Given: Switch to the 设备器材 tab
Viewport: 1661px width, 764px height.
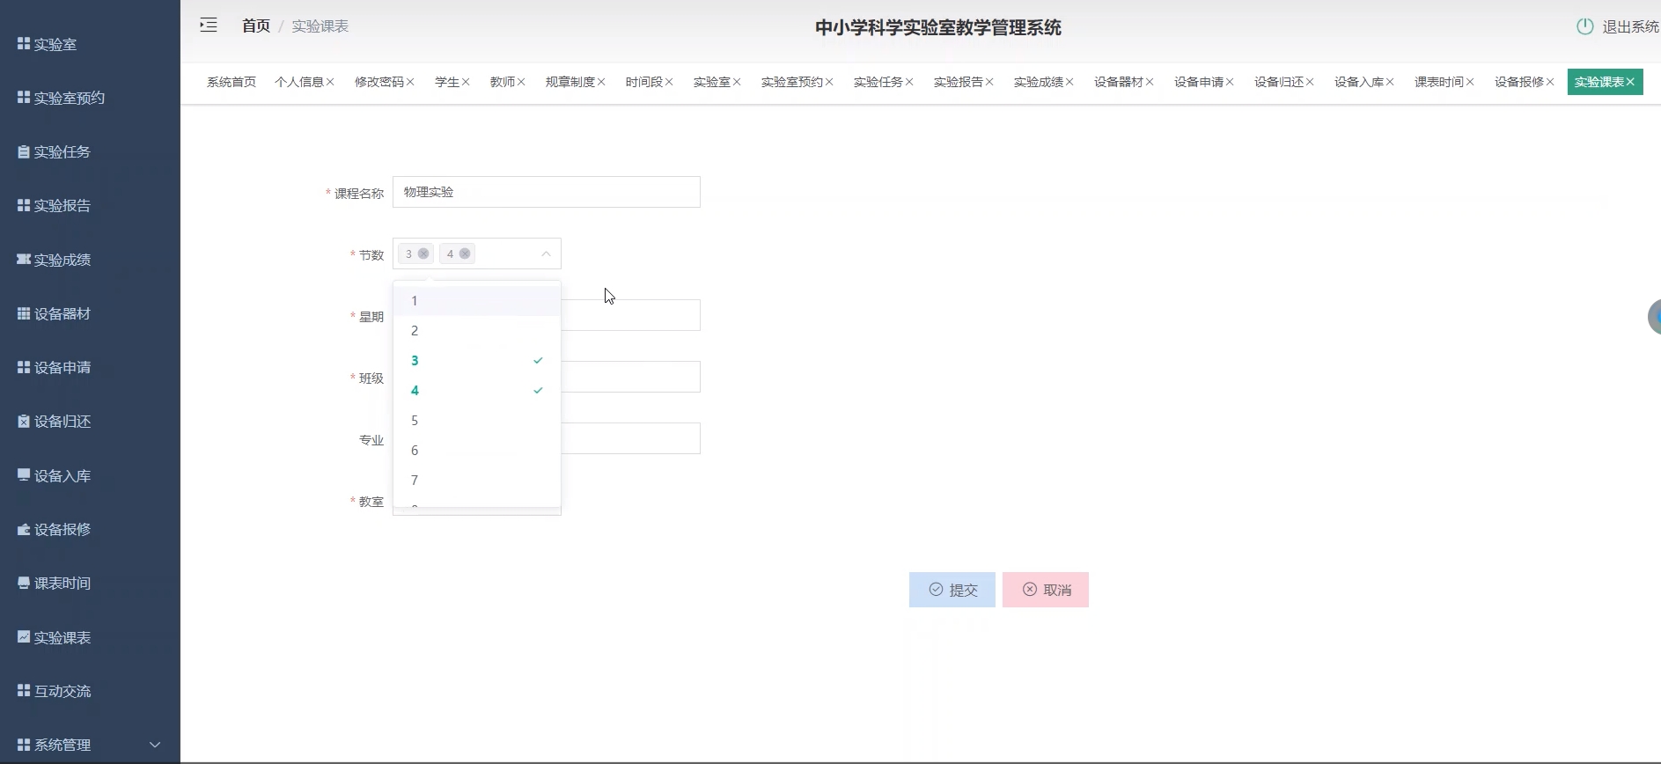Looking at the screenshot, I should pos(1118,82).
